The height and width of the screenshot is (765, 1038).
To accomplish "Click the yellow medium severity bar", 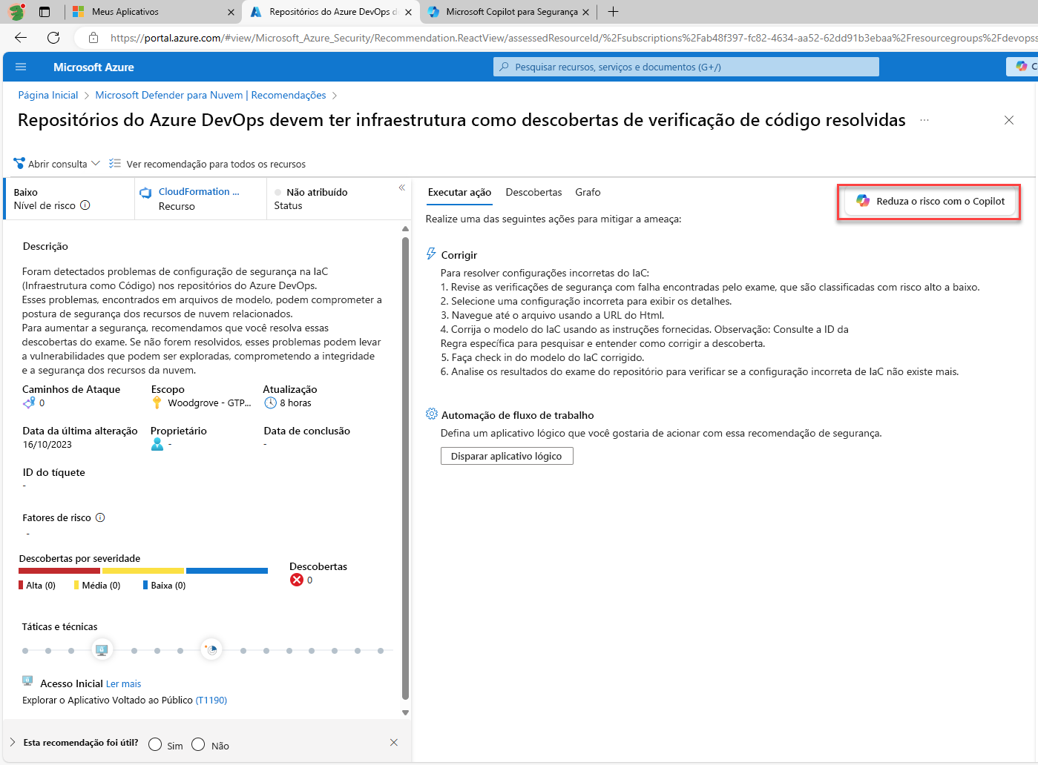I will coord(143,571).
